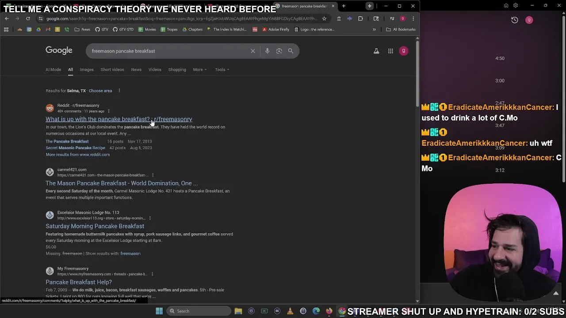Clear the search box with the X
The image size is (566, 318).
pyautogui.click(x=253, y=51)
